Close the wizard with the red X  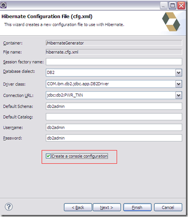tap(181, 6)
